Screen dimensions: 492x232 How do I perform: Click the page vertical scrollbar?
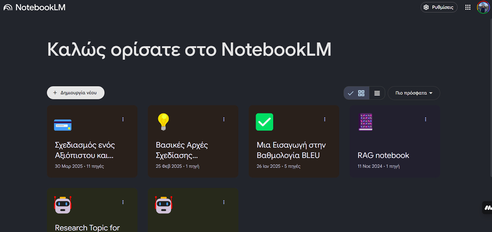[491, 98]
